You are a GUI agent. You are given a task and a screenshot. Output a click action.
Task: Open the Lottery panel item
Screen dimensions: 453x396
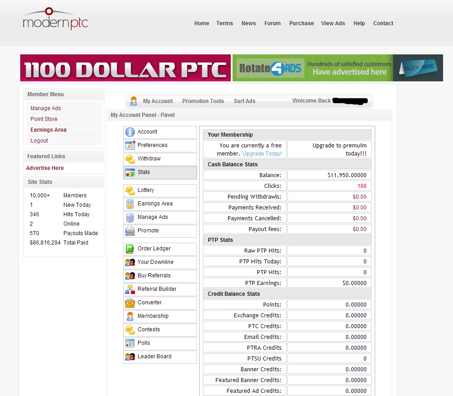(160, 190)
